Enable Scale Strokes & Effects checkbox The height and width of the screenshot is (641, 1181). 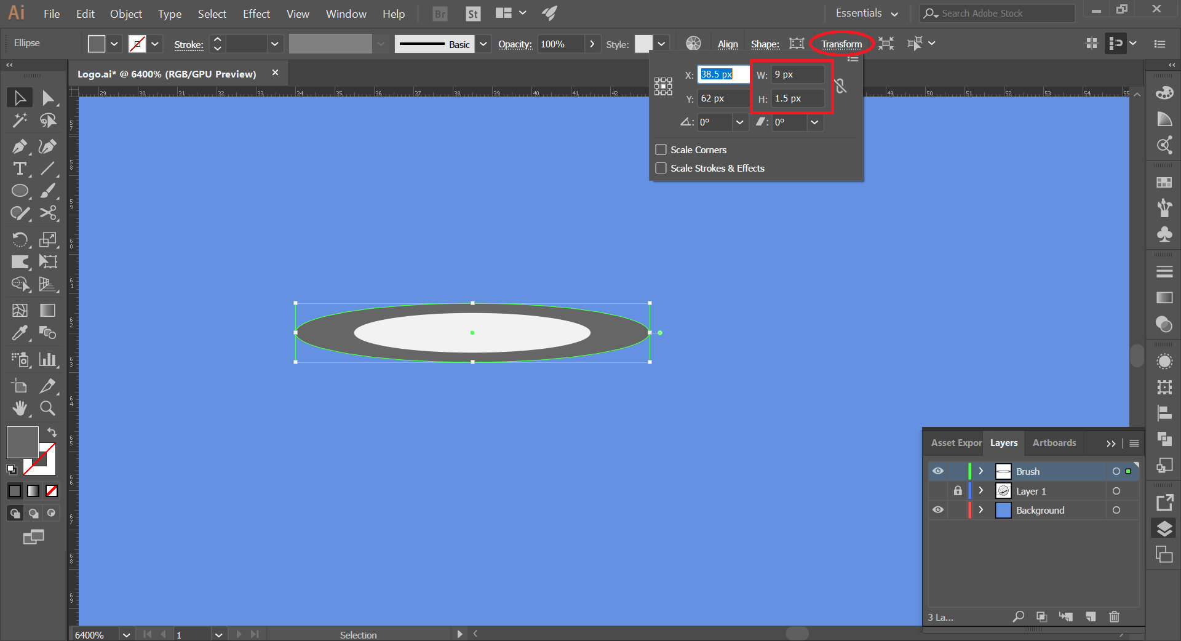661,168
